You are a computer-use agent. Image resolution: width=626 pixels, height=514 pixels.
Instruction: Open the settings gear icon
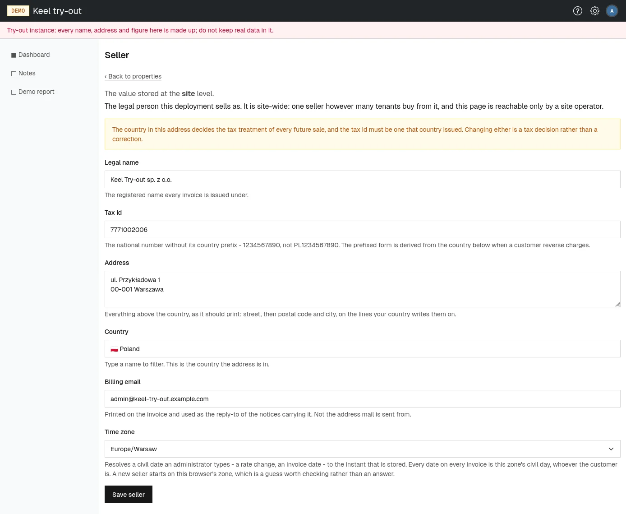(595, 11)
